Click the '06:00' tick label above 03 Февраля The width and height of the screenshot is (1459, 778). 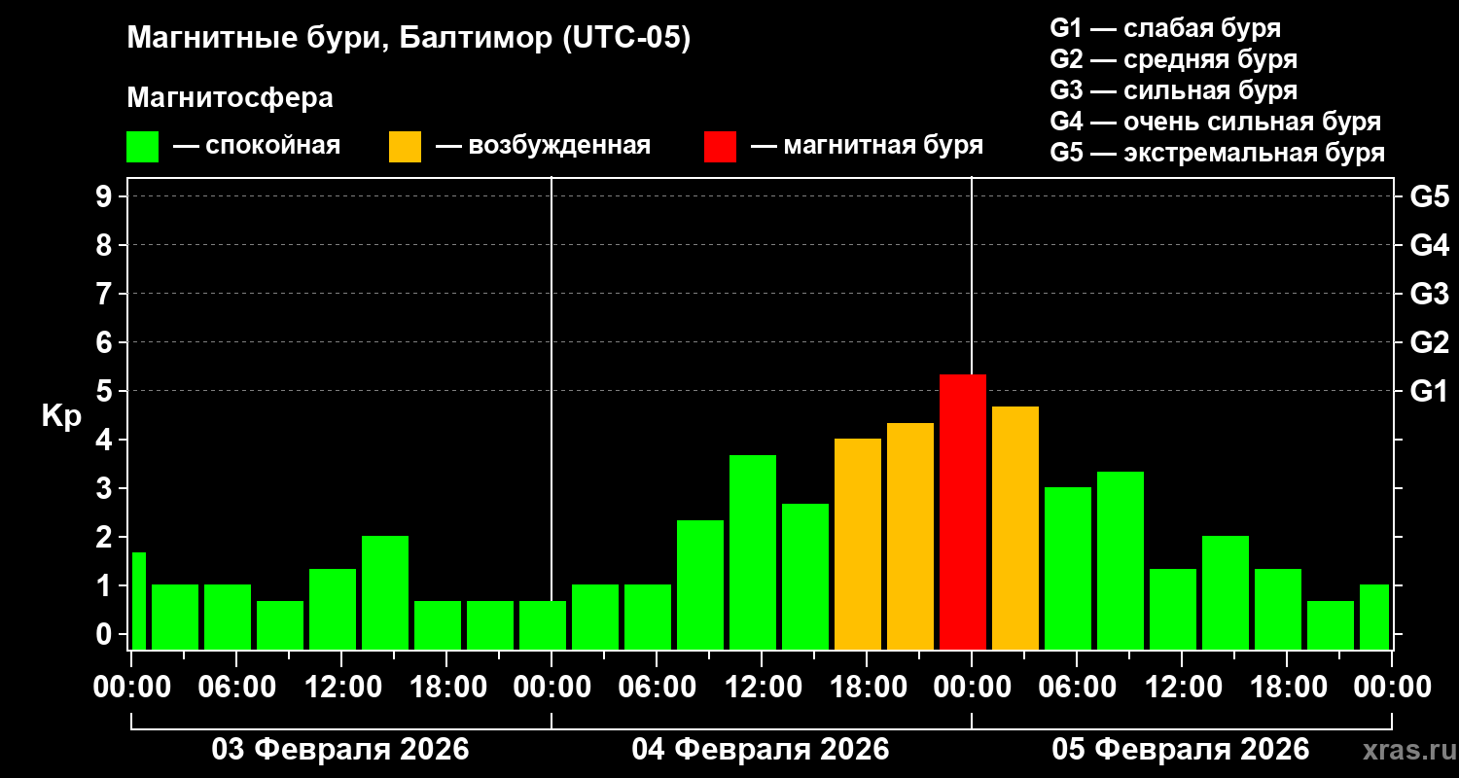point(236,688)
